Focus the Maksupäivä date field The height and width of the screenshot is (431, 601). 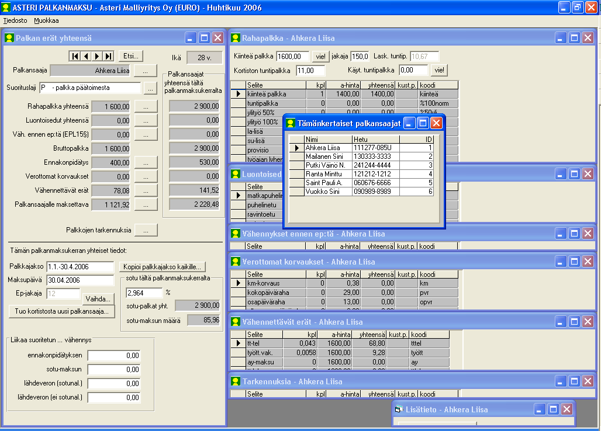pyautogui.click(x=80, y=280)
